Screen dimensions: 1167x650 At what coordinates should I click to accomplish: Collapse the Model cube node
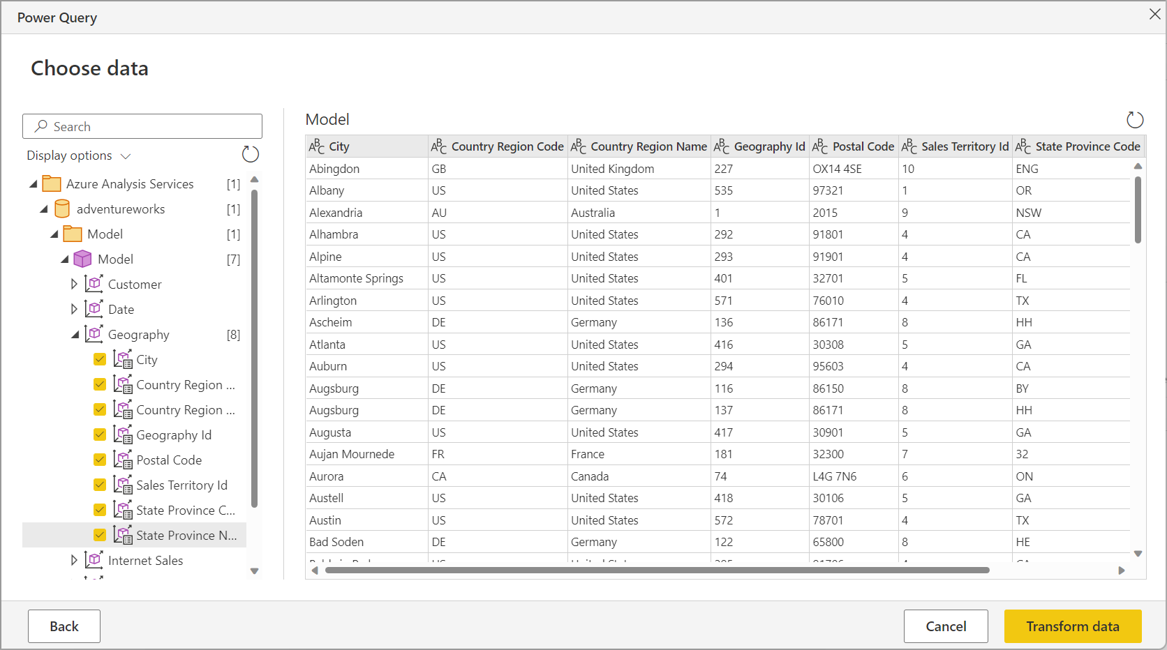64,259
